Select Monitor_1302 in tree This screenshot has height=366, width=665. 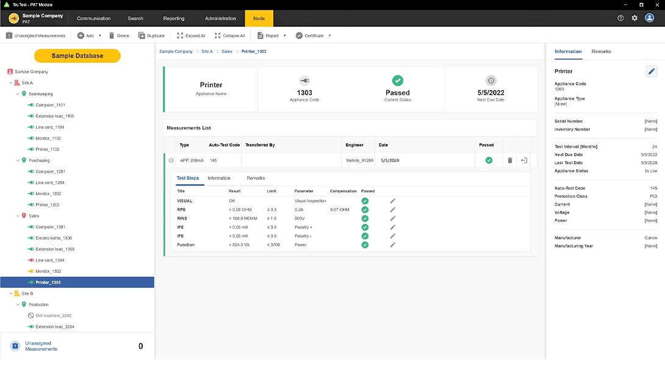[x=48, y=271]
